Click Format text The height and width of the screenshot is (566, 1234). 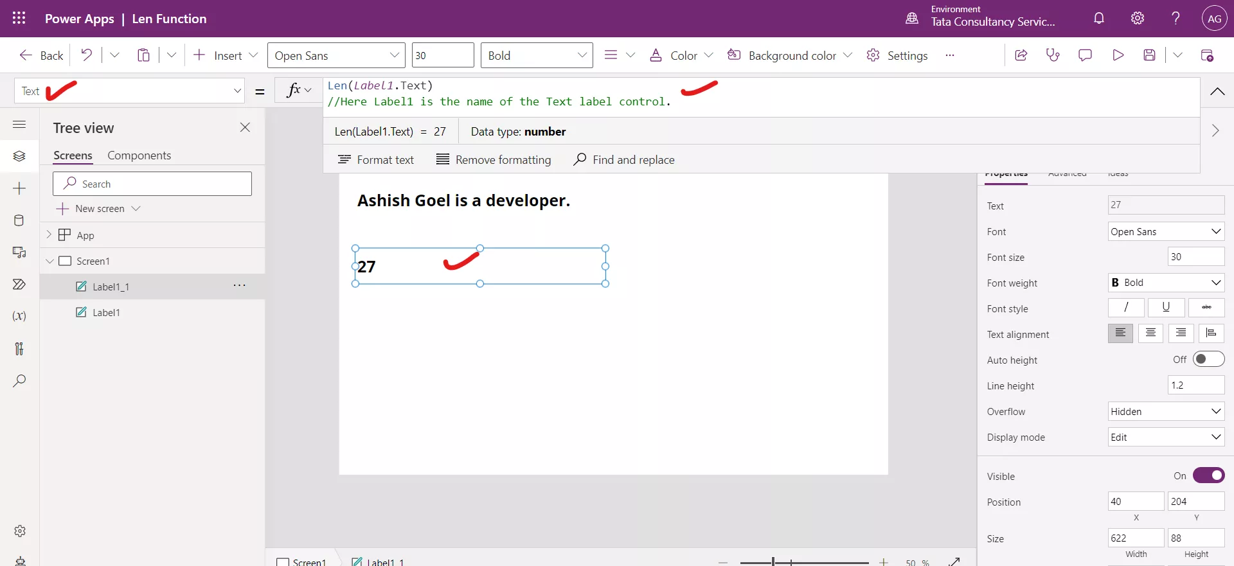pyautogui.click(x=376, y=159)
